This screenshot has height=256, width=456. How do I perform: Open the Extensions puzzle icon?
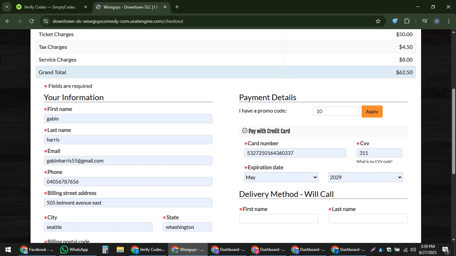click(x=407, y=21)
